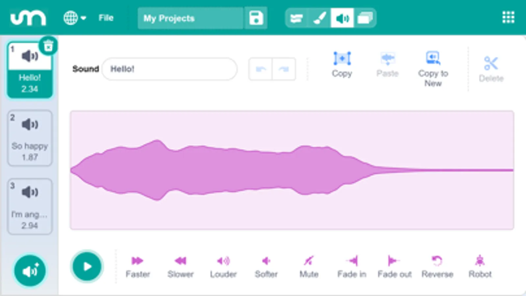
Task: Click the save project icon
Action: 256,18
